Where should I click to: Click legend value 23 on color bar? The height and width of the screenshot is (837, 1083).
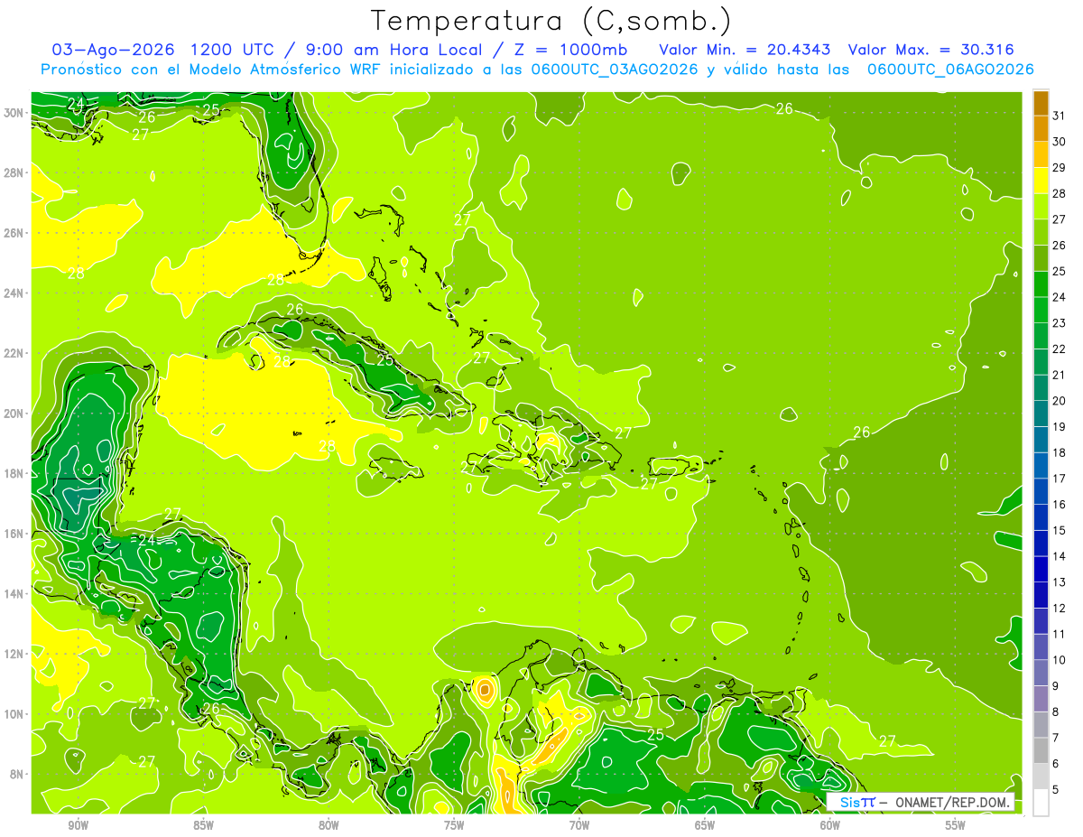1060,323
